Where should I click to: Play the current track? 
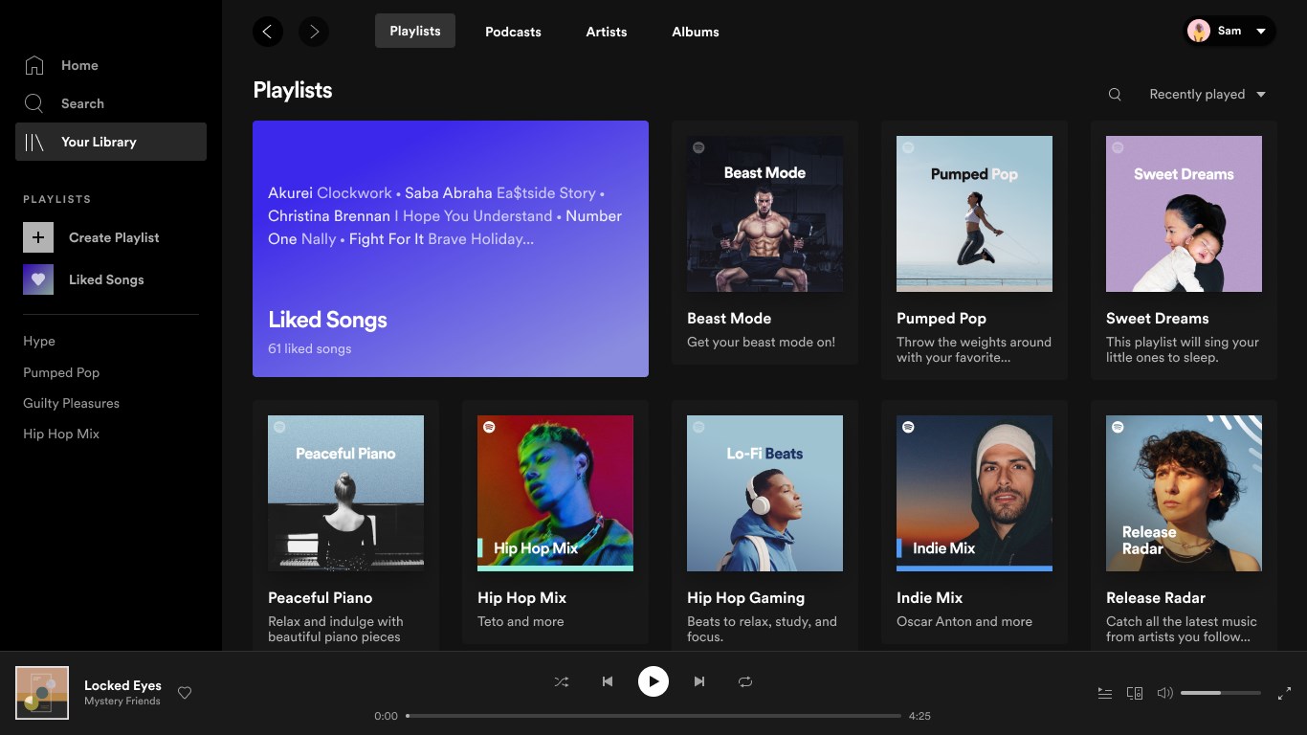pos(653,681)
